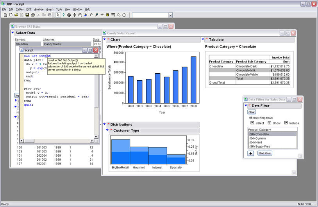Click the blank new page toolbar icon
This screenshot has width=318, height=207.
pos(11,15)
